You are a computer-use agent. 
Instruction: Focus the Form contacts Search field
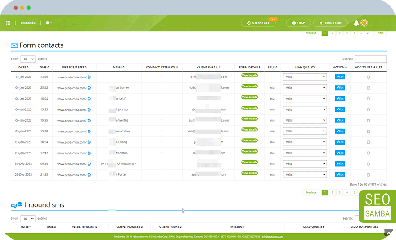(x=371, y=59)
